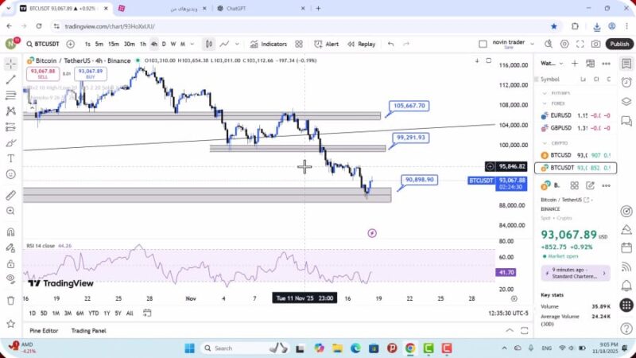Select the trend line drawing tool
The width and height of the screenshot is (636, 358).
[x=11, y=80]
